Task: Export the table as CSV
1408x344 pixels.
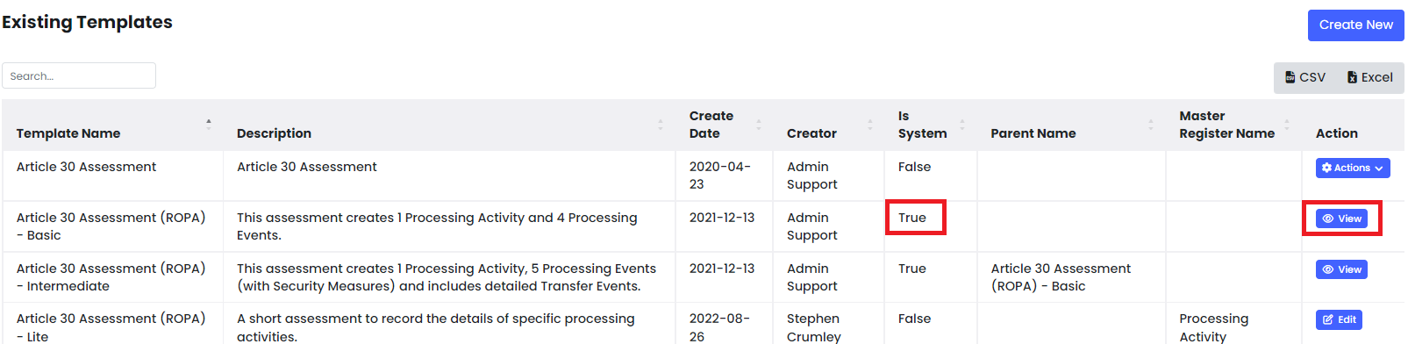Action: pyautogui.click(x=1305, y=77)
